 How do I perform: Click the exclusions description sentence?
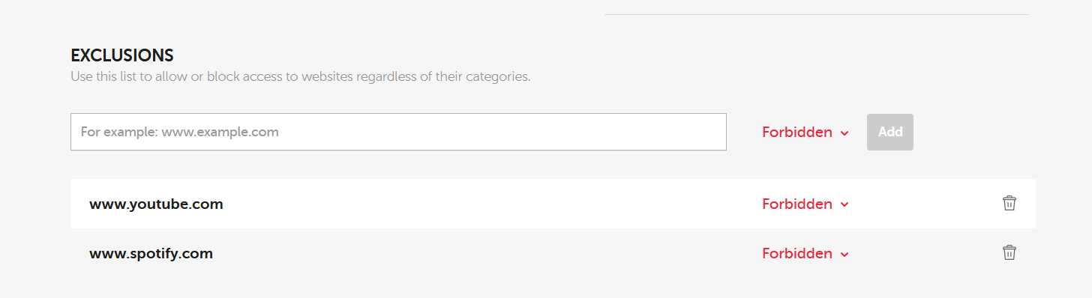pos(301,76)
